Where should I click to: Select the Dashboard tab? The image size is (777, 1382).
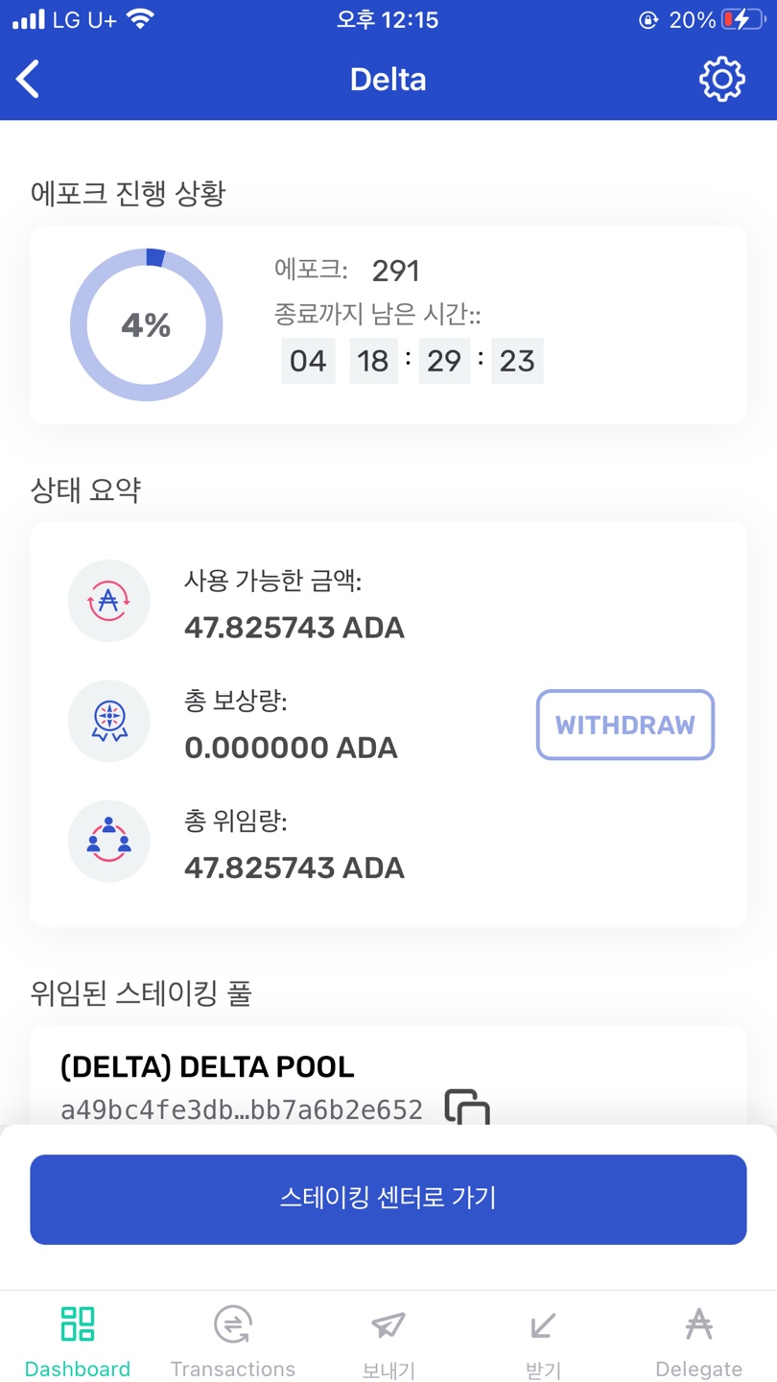(78, 1341)
